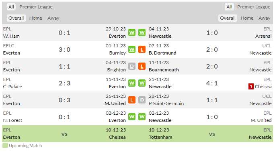This screenshot has height=152, width=275.
Task: Click the 4:1 Newcastle vs Chelsea score
Action: (212, 83)
